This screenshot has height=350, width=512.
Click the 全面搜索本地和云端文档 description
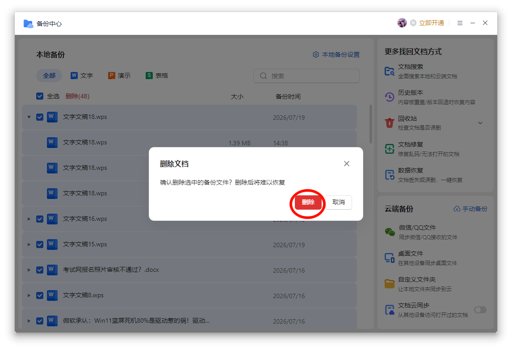coord(428,76)
